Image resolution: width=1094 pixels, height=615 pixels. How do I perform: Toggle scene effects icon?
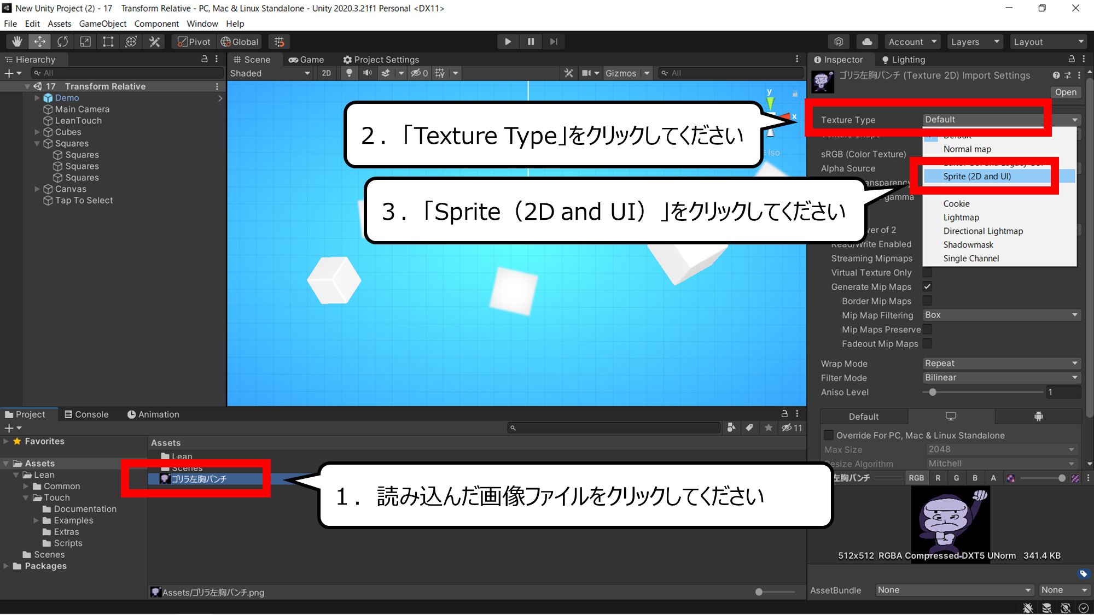click(x=386, y=73)
